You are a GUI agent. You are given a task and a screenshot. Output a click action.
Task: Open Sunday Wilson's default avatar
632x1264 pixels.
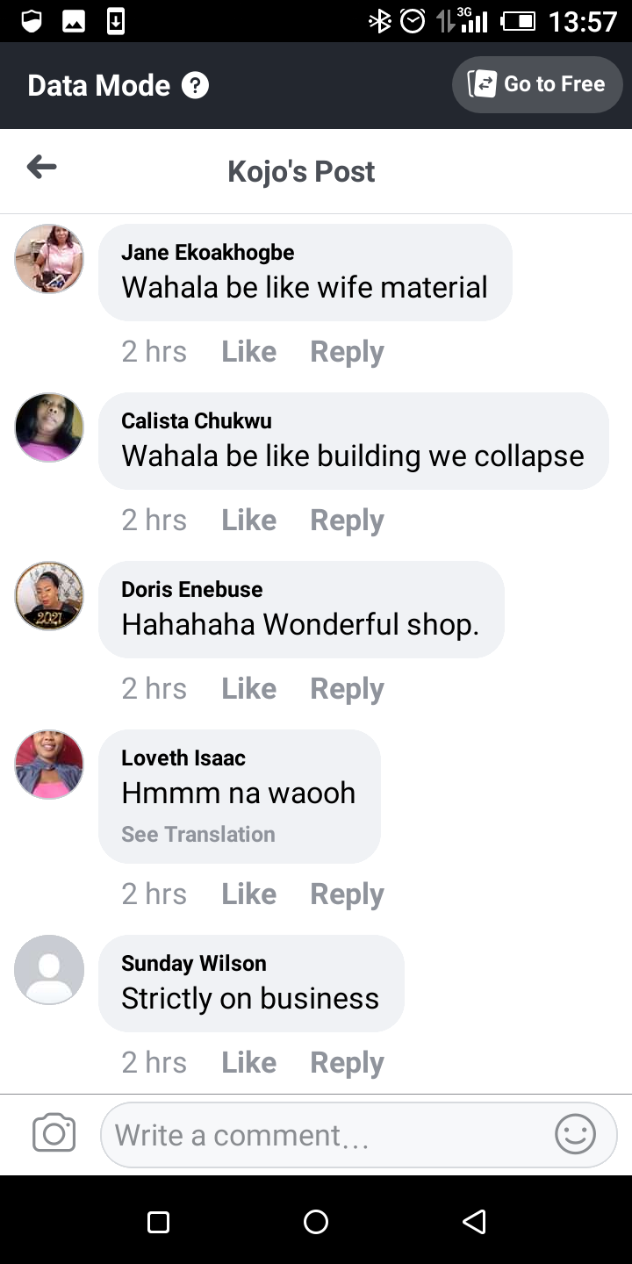tap(49, 970)
